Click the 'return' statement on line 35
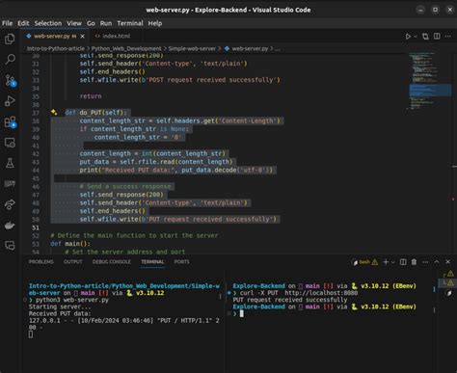 click(x=91, y=96)
